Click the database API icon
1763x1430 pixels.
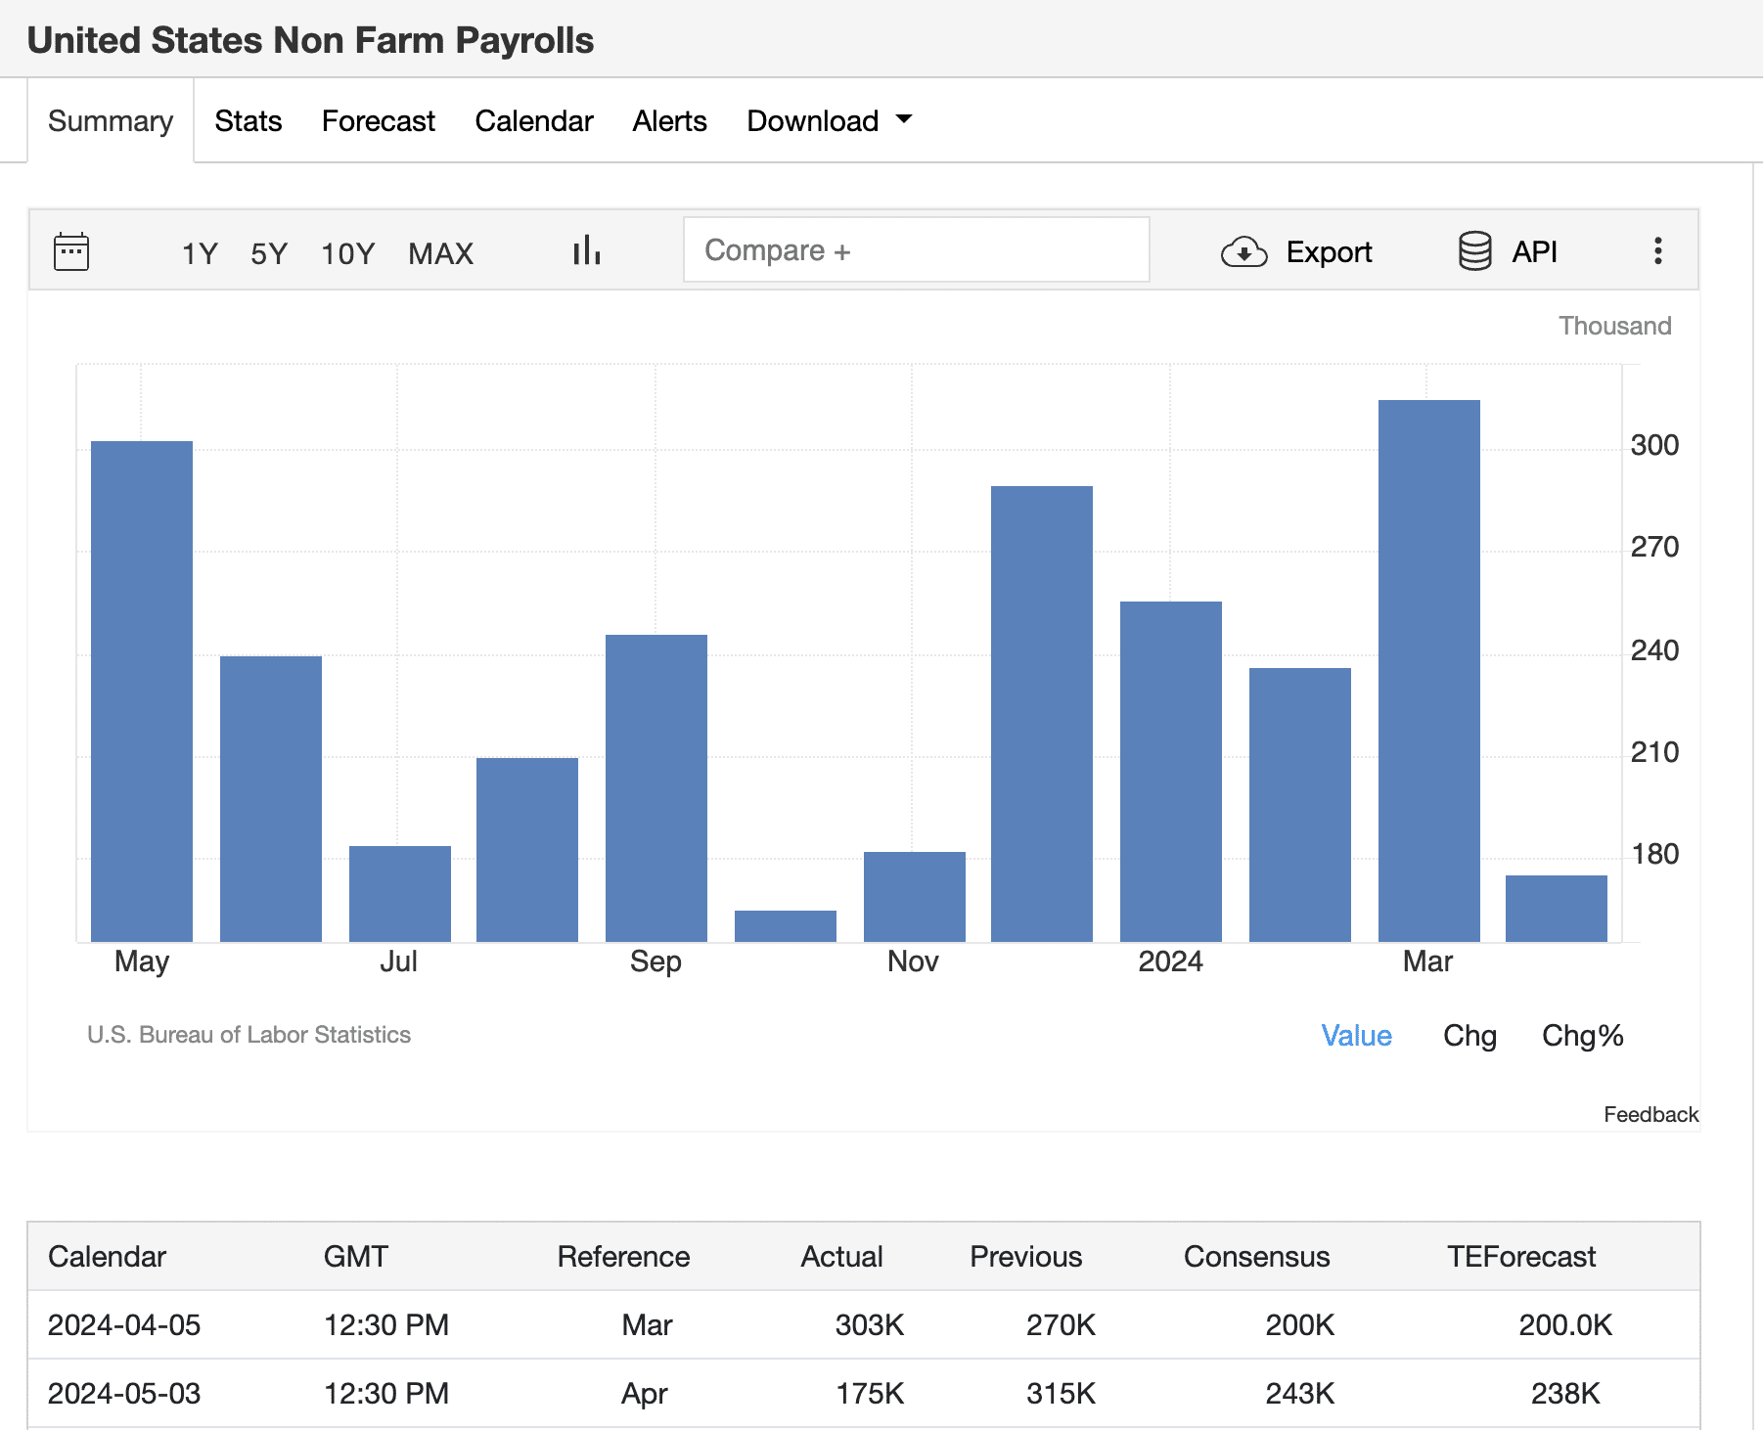point(1474,251)
